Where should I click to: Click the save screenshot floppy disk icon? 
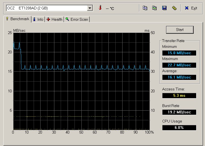[x=164, y=8]
